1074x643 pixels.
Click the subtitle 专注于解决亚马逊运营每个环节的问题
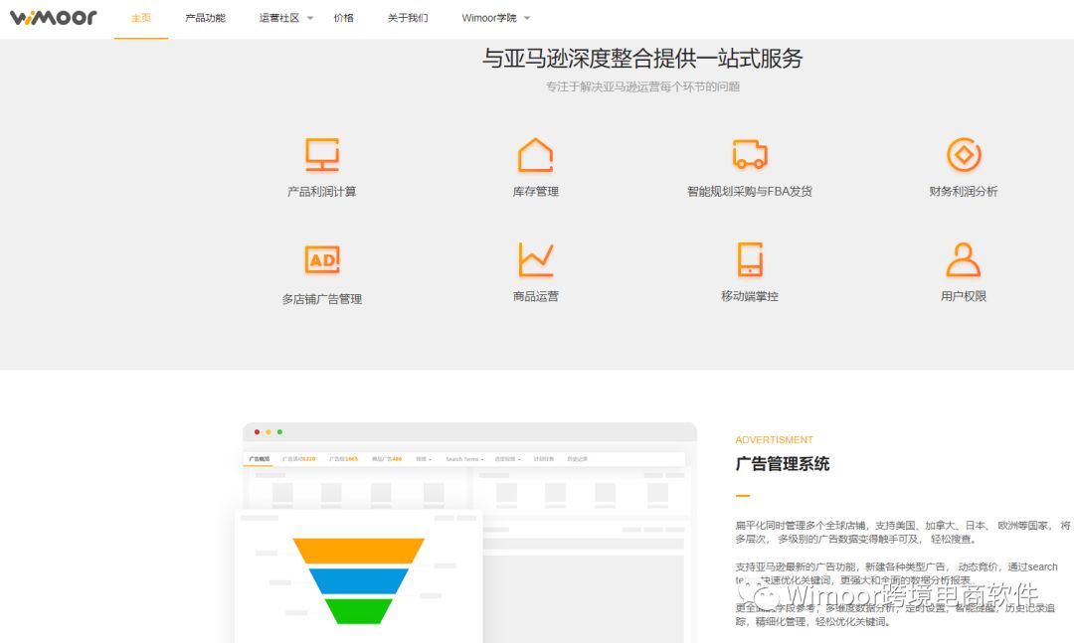click(642, 87)
